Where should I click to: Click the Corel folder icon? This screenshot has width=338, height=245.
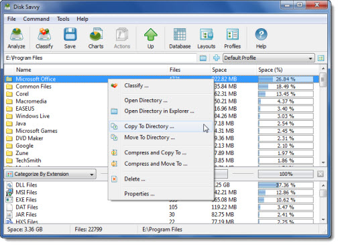tap(9, 94)
